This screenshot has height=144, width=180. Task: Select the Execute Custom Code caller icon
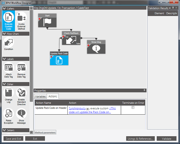[8, 21]
